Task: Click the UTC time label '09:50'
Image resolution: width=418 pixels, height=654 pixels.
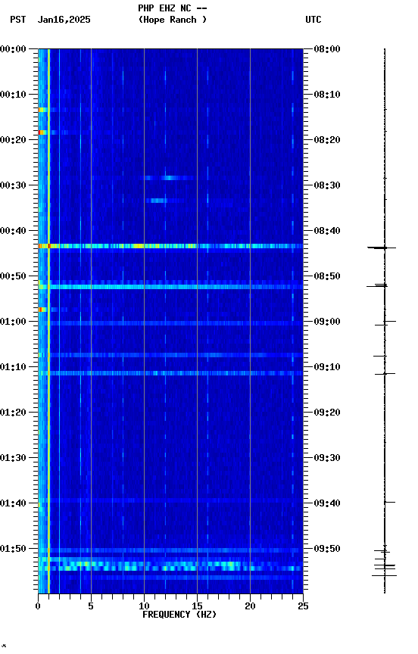Action: point(327,549)
